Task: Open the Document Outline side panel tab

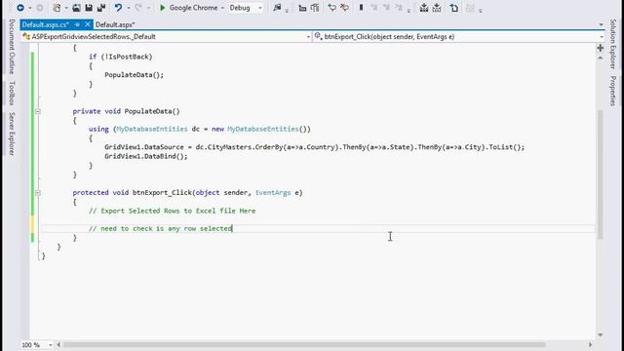Action: pos(12,47)
